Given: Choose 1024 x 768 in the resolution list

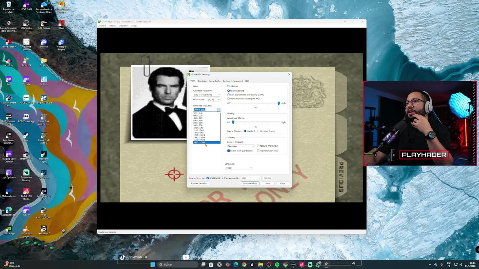Looking at the screenshot, I should [207, 128].
